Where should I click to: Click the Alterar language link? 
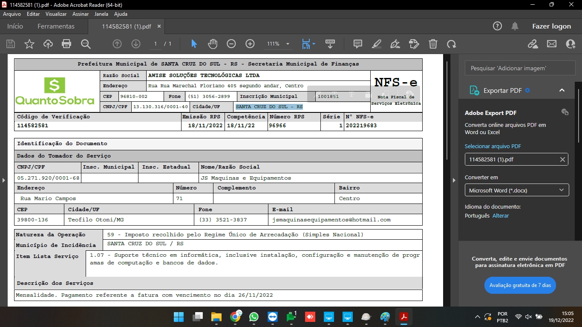501,216
